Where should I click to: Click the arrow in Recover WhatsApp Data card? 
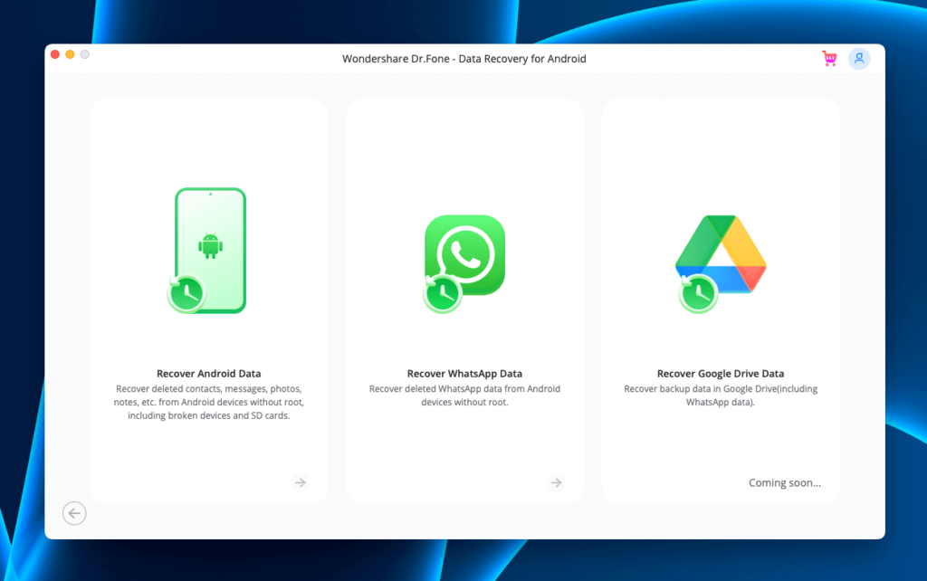click(x=557, y=483)
